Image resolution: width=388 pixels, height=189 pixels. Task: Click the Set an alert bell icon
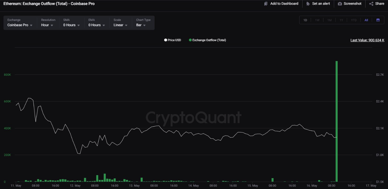(x=308, y=4)
